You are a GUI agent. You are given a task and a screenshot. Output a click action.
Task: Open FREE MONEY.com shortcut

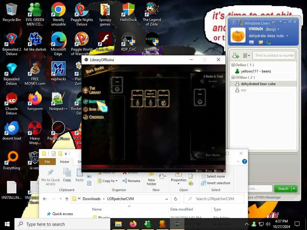35,74
